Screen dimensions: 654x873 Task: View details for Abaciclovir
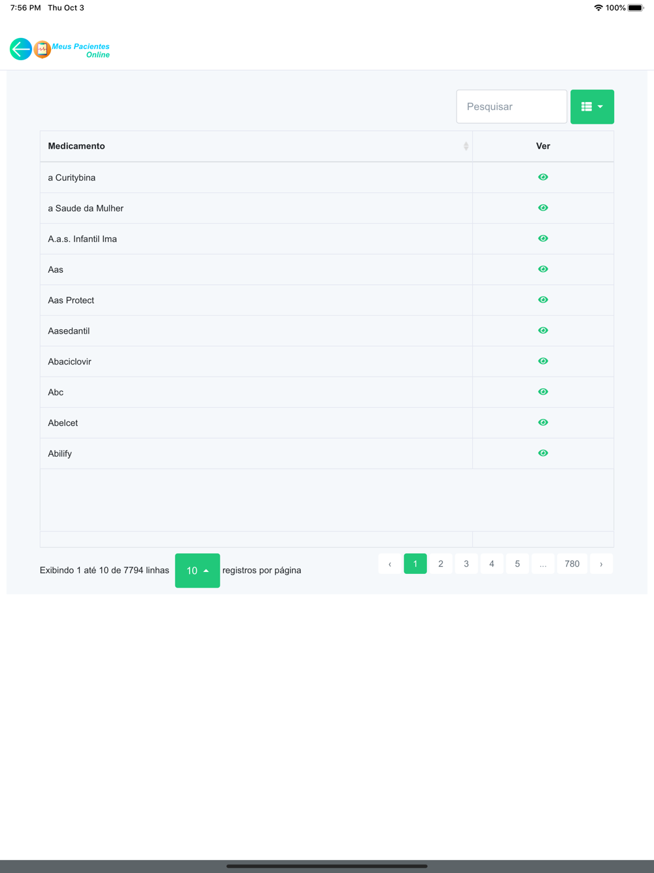click(543, 361)
